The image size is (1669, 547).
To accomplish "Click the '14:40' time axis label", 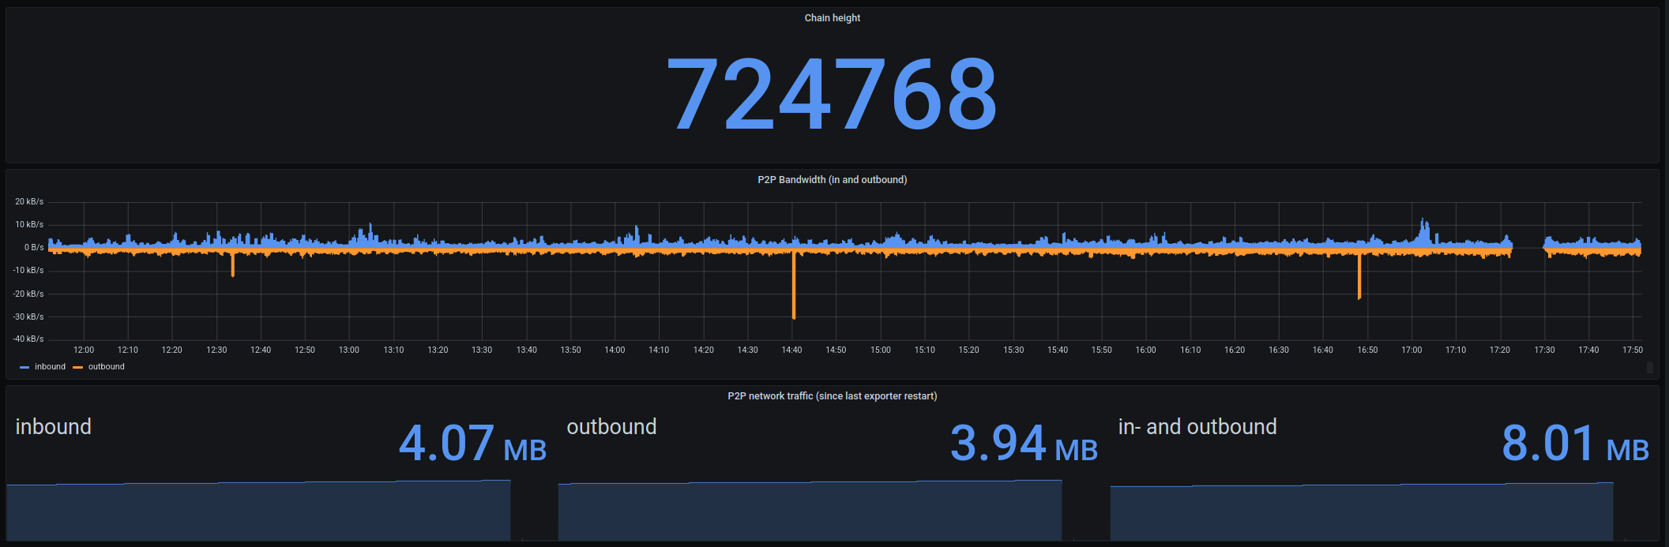I will [x=791, y=350].
